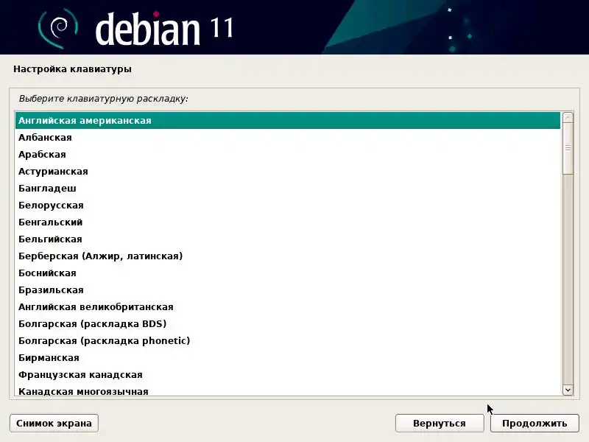Pick Английская великобританская layout

tap(288, 306)
